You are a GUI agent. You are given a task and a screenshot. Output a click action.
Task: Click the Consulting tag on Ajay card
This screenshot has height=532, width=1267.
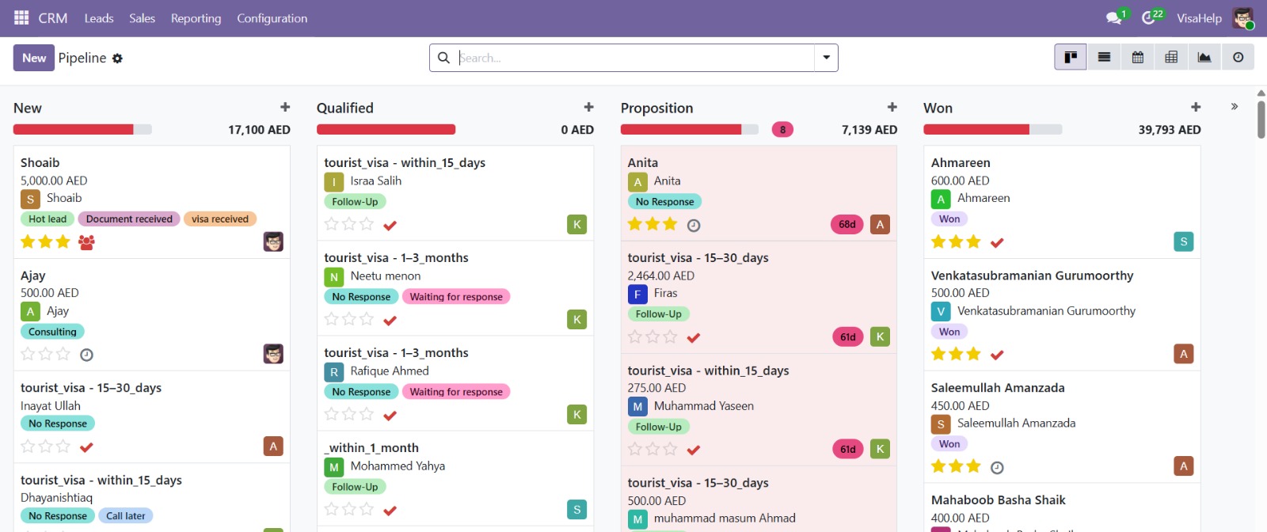(x=52, y=332)
